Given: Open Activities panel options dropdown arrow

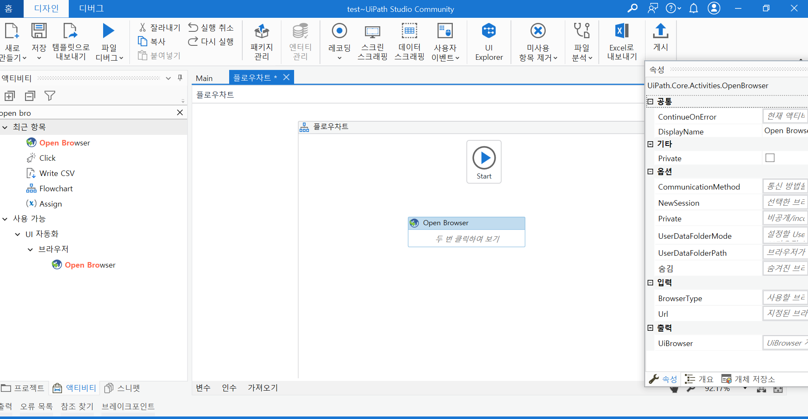Looking at the screenshot, I should point(168,78).
